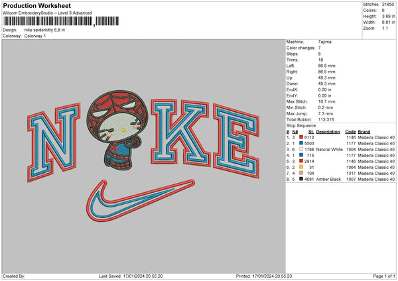The image size is (398, 281).
Task: Click code 1317 in the stop sequence
Action: [x=351, y=173]
